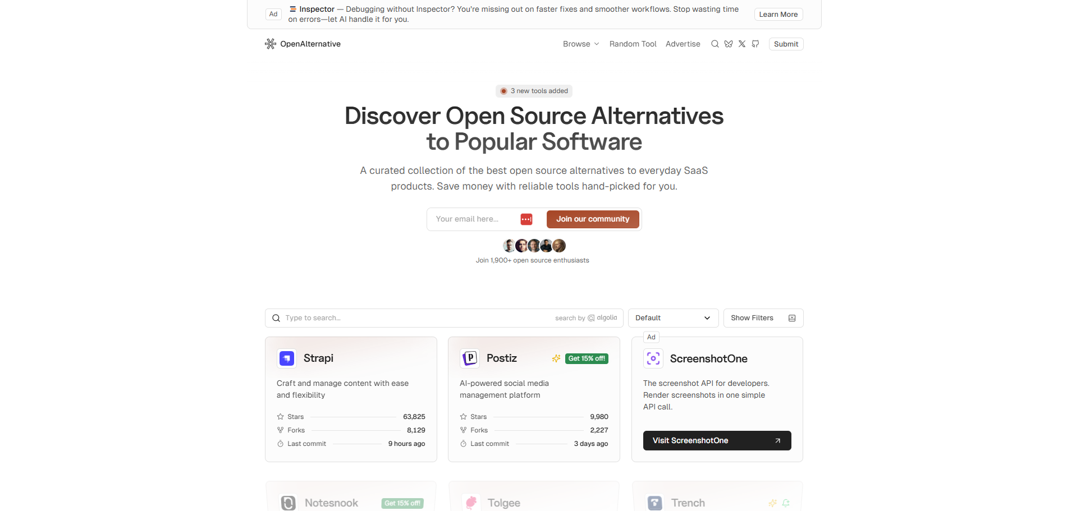Click the bell icon on Trench card
The image size is (1067, 511).
pos(786,503)
